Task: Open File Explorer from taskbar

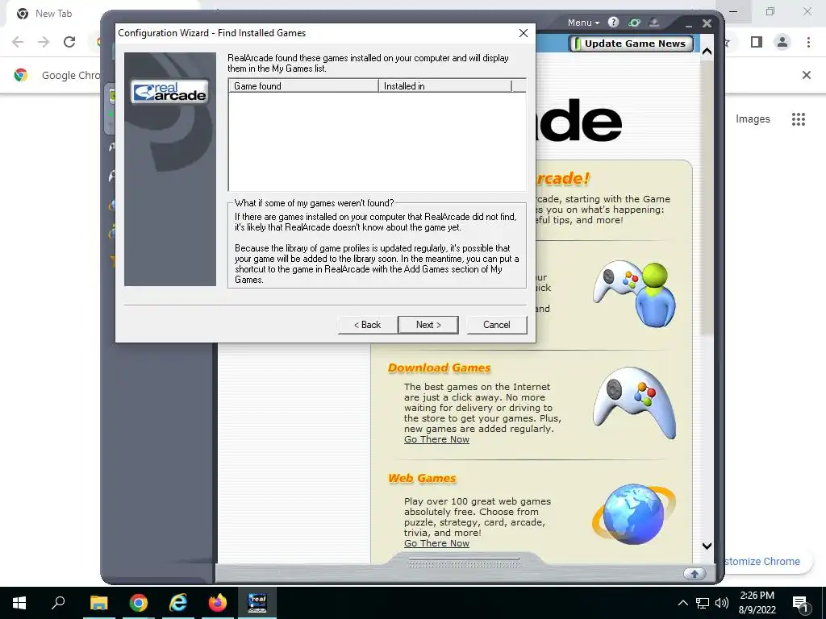Action: [x=98, y=603]
